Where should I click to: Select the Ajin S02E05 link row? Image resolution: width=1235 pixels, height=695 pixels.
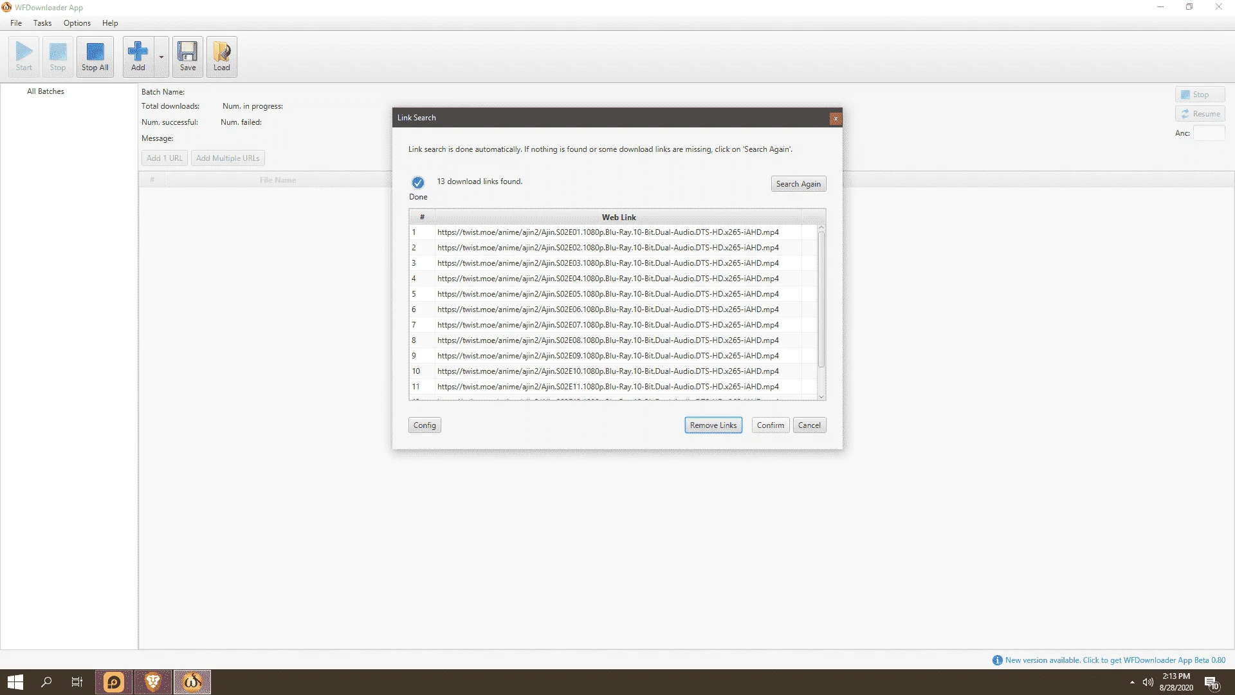point(613,294)
